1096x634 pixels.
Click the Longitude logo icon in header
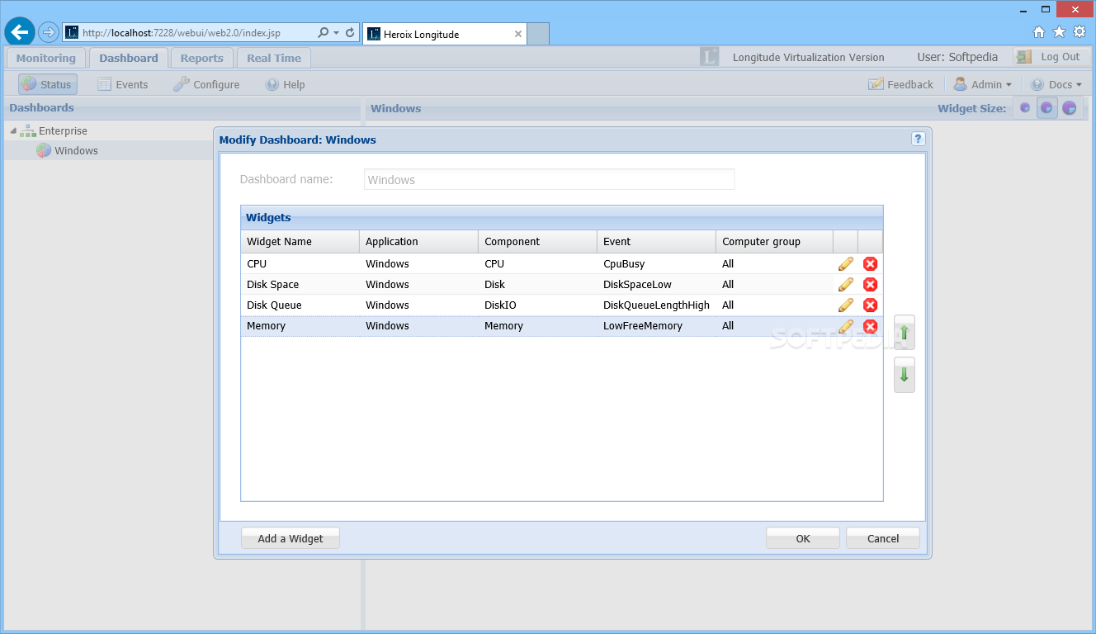[x=709, y=57]
